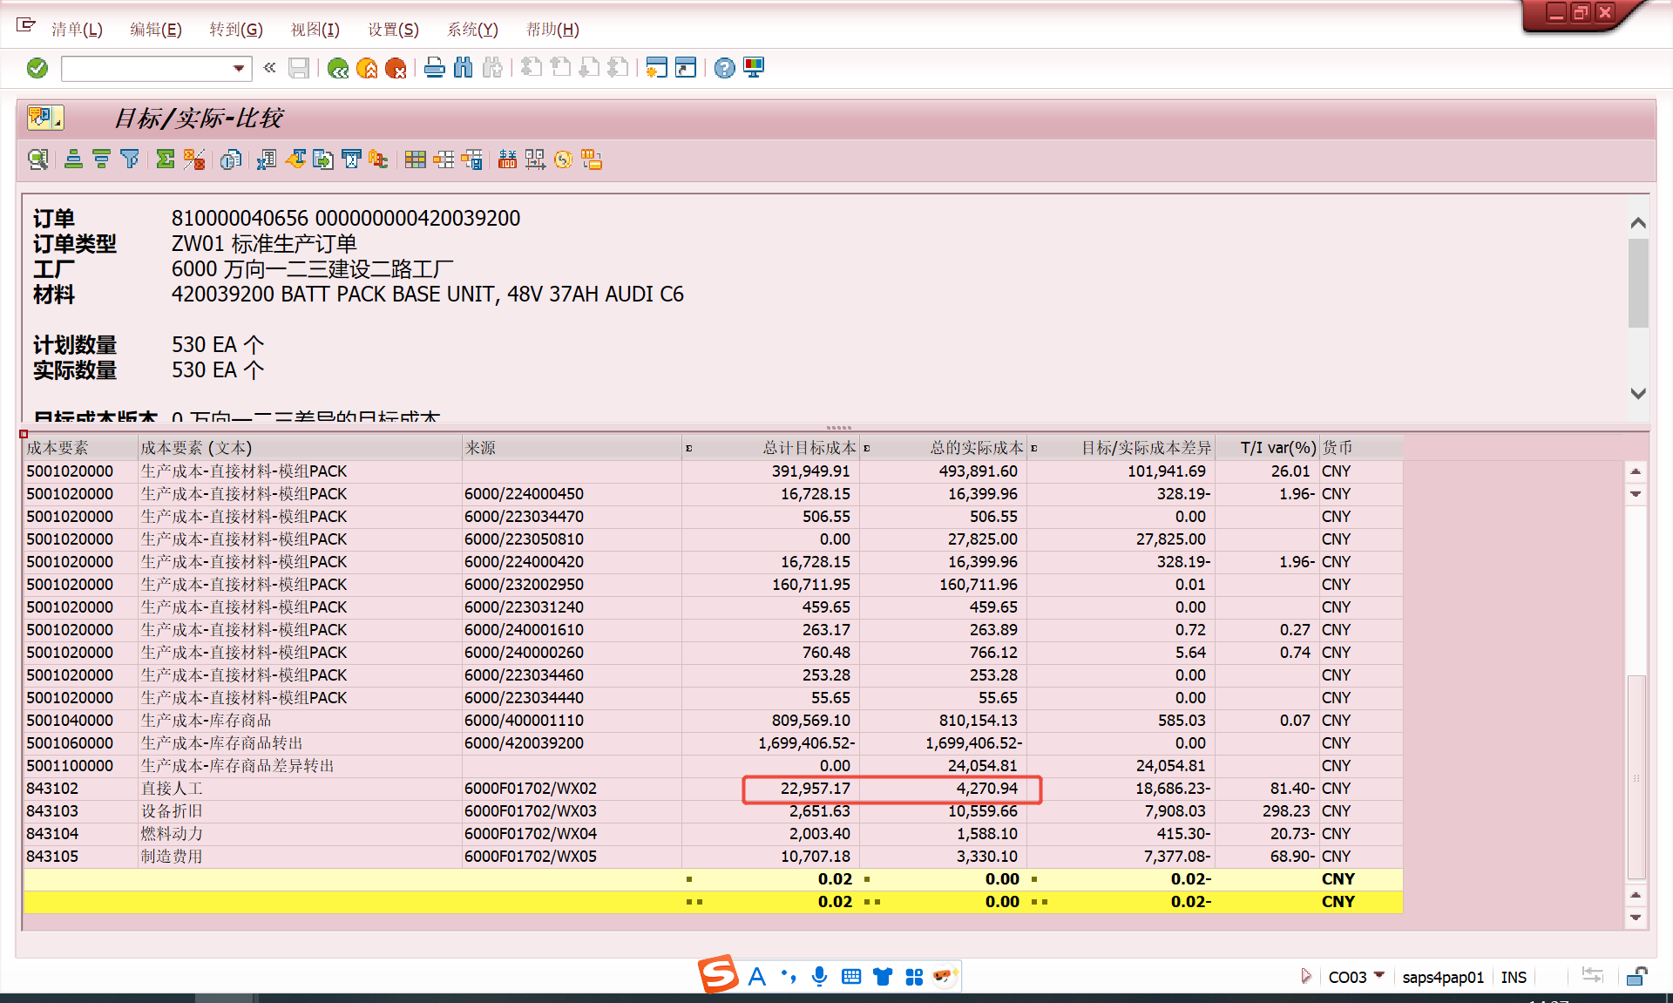Click the filter funnel icon
Image resolution: width=1673 pixels, height=1003 pixels.
click(x=130, y=159)
